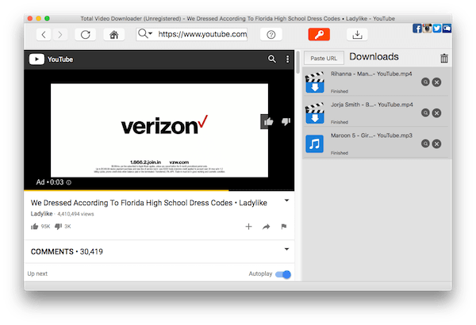Image resolution: width=476 pixels, height=325 pixels.
Task: Open the help question mark button
Action: (271, 35)
